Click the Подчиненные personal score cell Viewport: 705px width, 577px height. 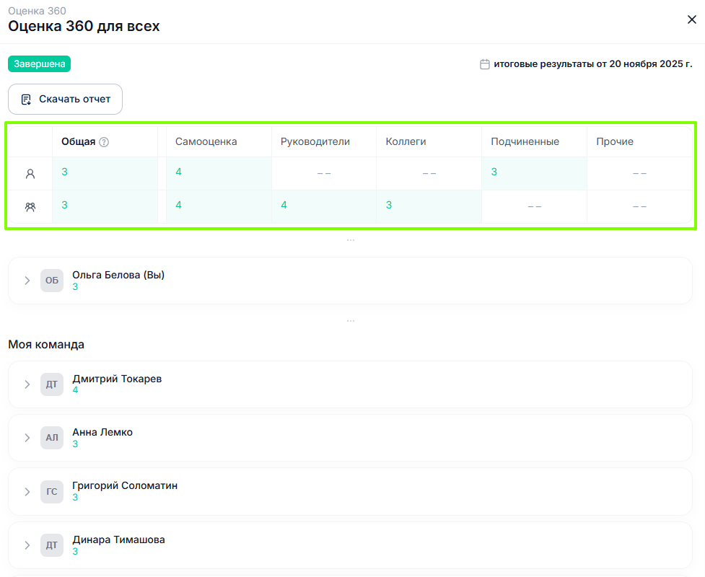pos(494,172)
